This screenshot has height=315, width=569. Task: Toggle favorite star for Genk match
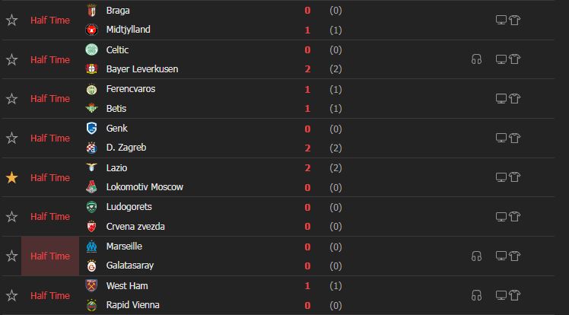[11, 138]
